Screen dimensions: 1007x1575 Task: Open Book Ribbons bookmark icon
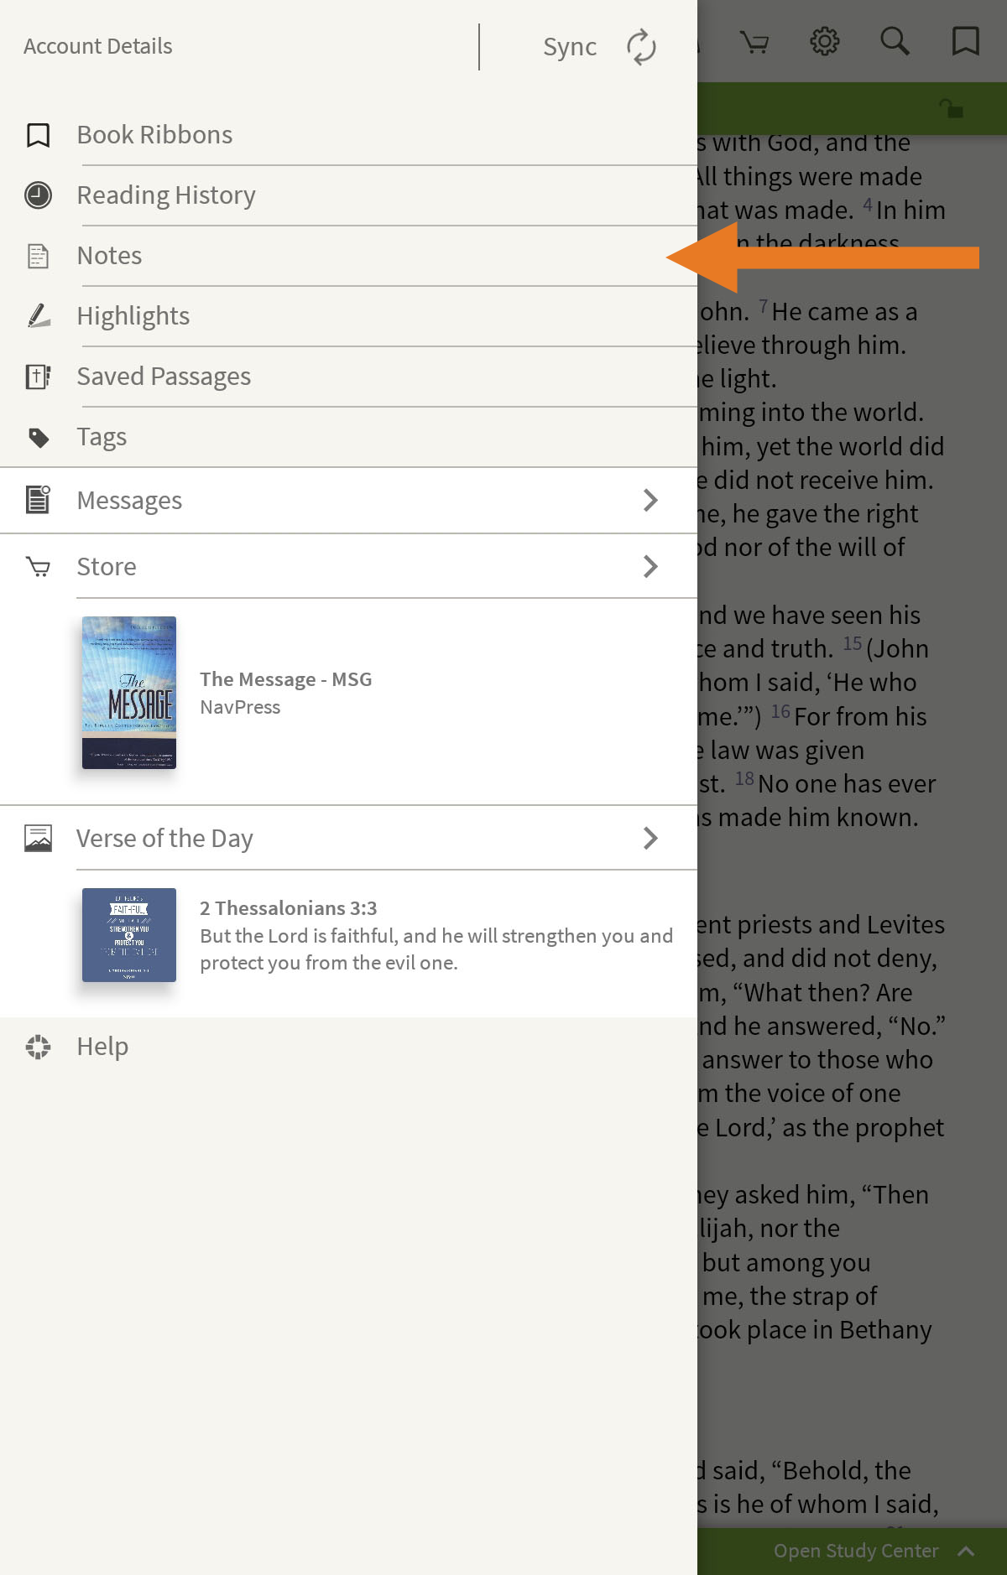click(38, 135)
